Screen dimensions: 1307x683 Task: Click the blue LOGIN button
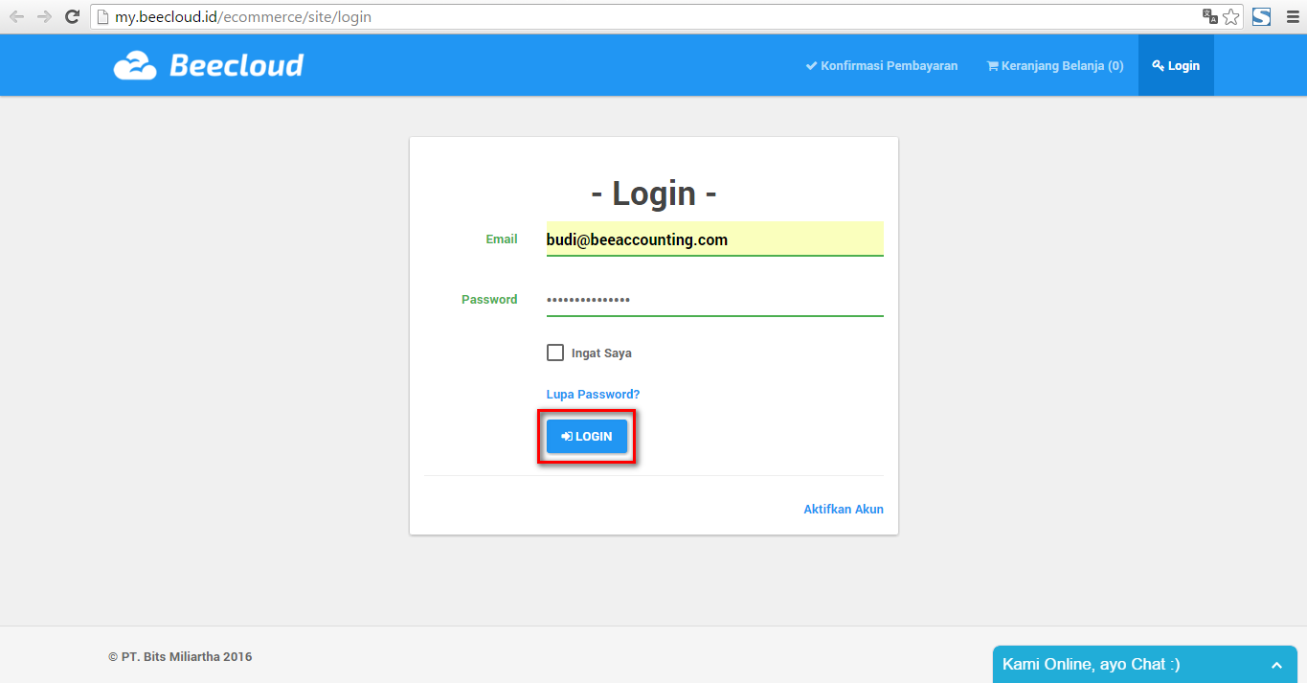587,437
